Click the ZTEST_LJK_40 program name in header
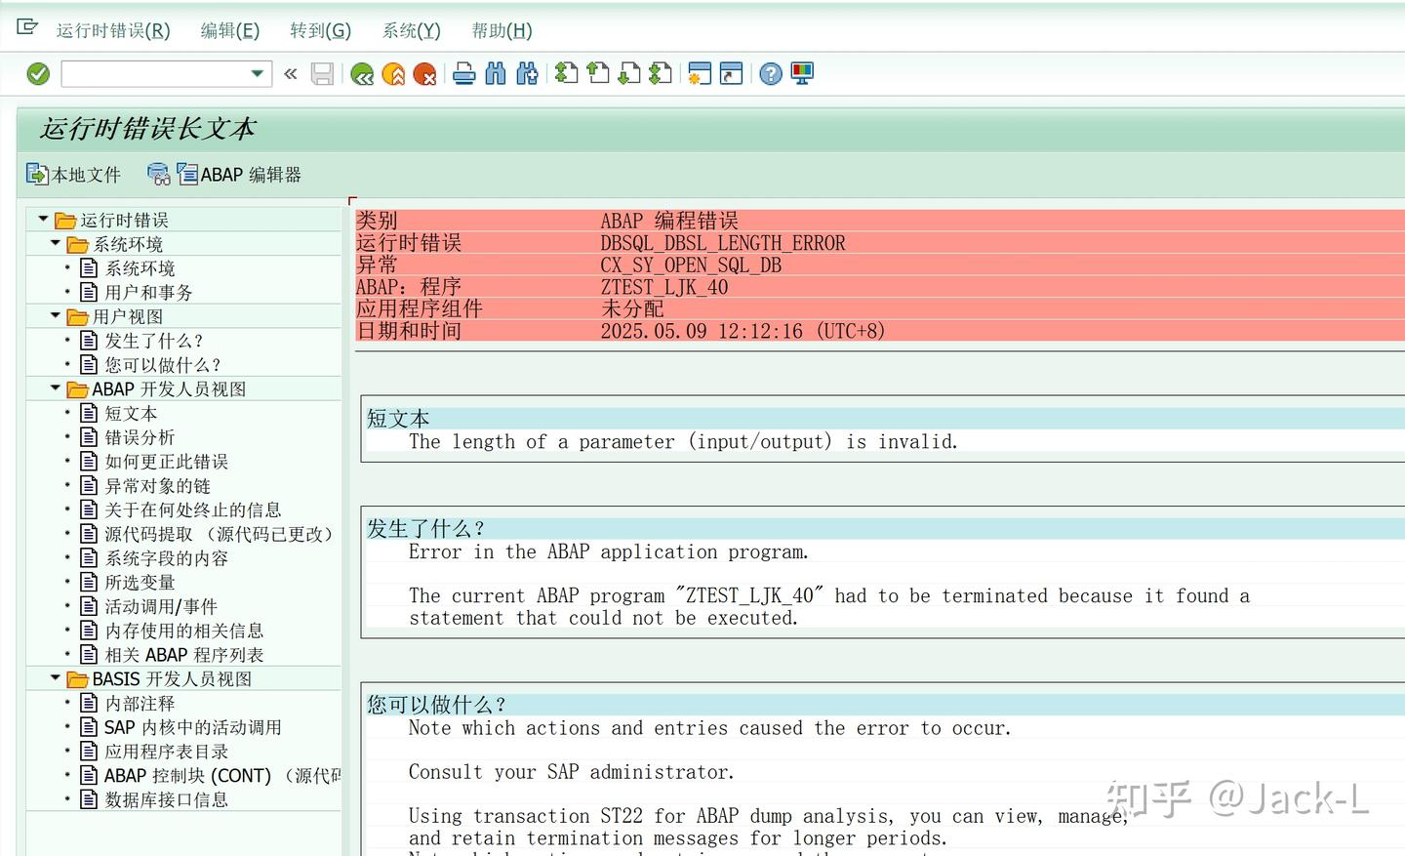 664,287
